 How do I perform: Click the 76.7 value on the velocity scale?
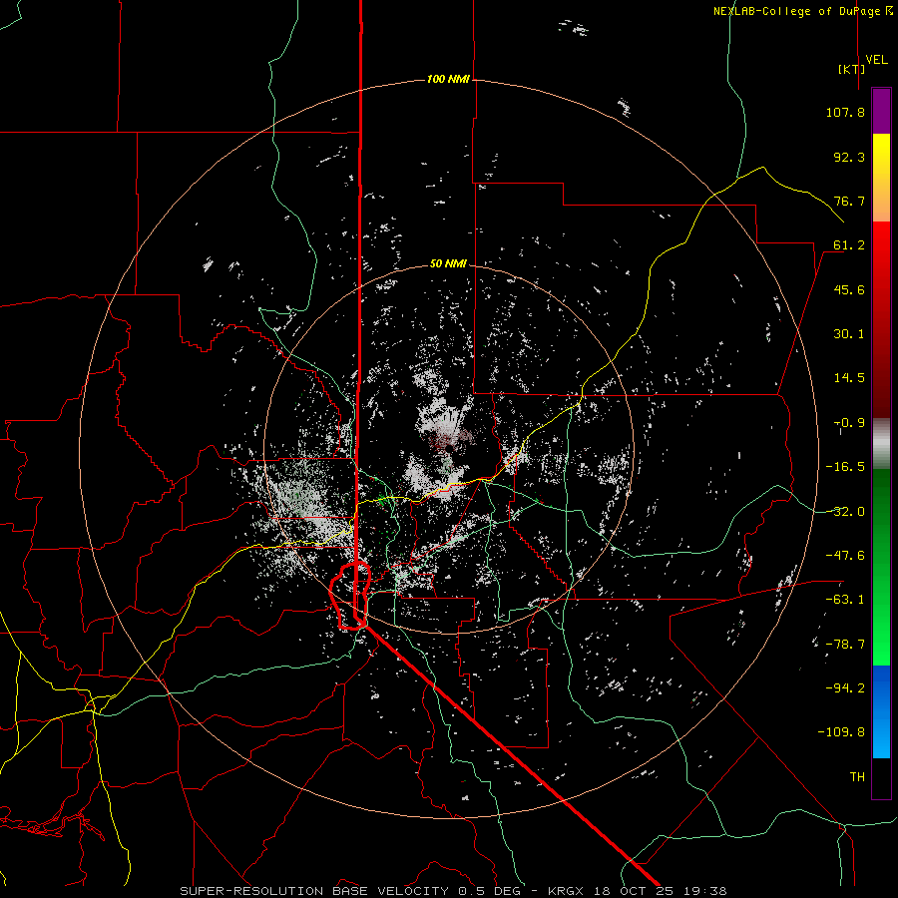click(849, 201)
